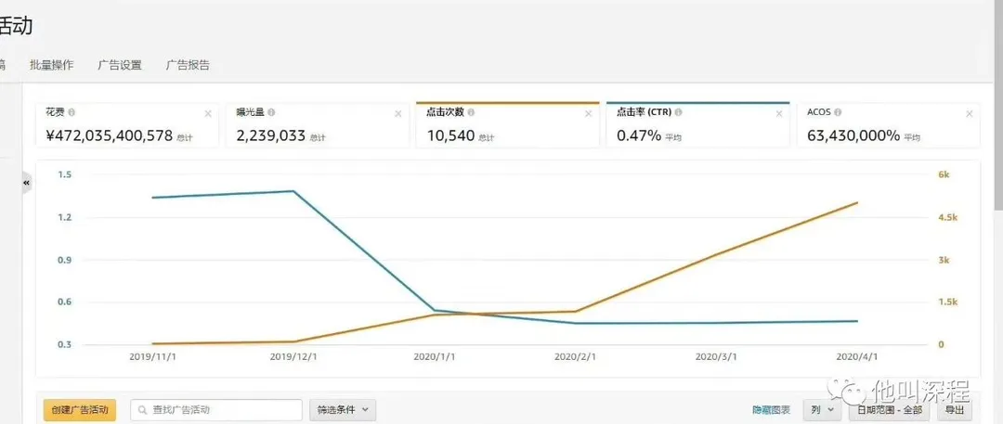Select the 点击率 (CTR) metric card
The height and width of the screenshot is (424, 1003).
pyautogui.click(x=697, y=125)
